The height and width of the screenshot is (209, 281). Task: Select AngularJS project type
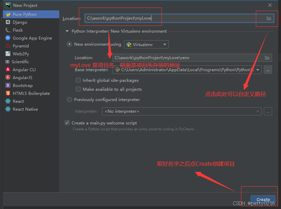coord(31,77)
